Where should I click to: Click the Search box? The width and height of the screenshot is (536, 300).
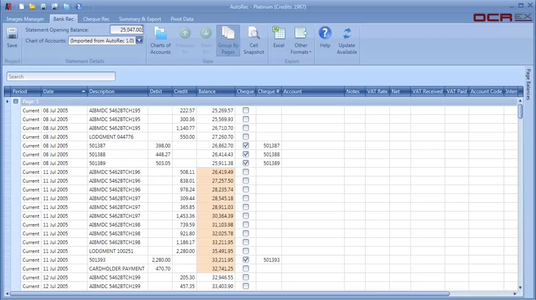click(x=61, y=77)
